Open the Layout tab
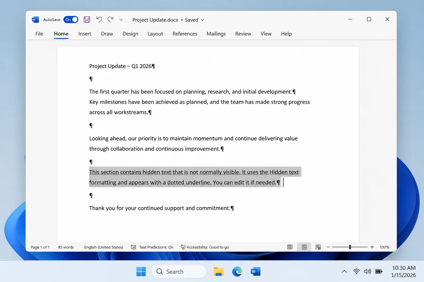 [155, 34]
